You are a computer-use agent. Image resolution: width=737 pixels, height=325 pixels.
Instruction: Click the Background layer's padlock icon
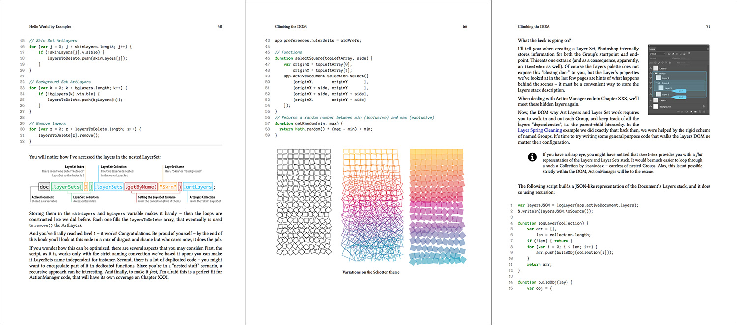(704, 106)
